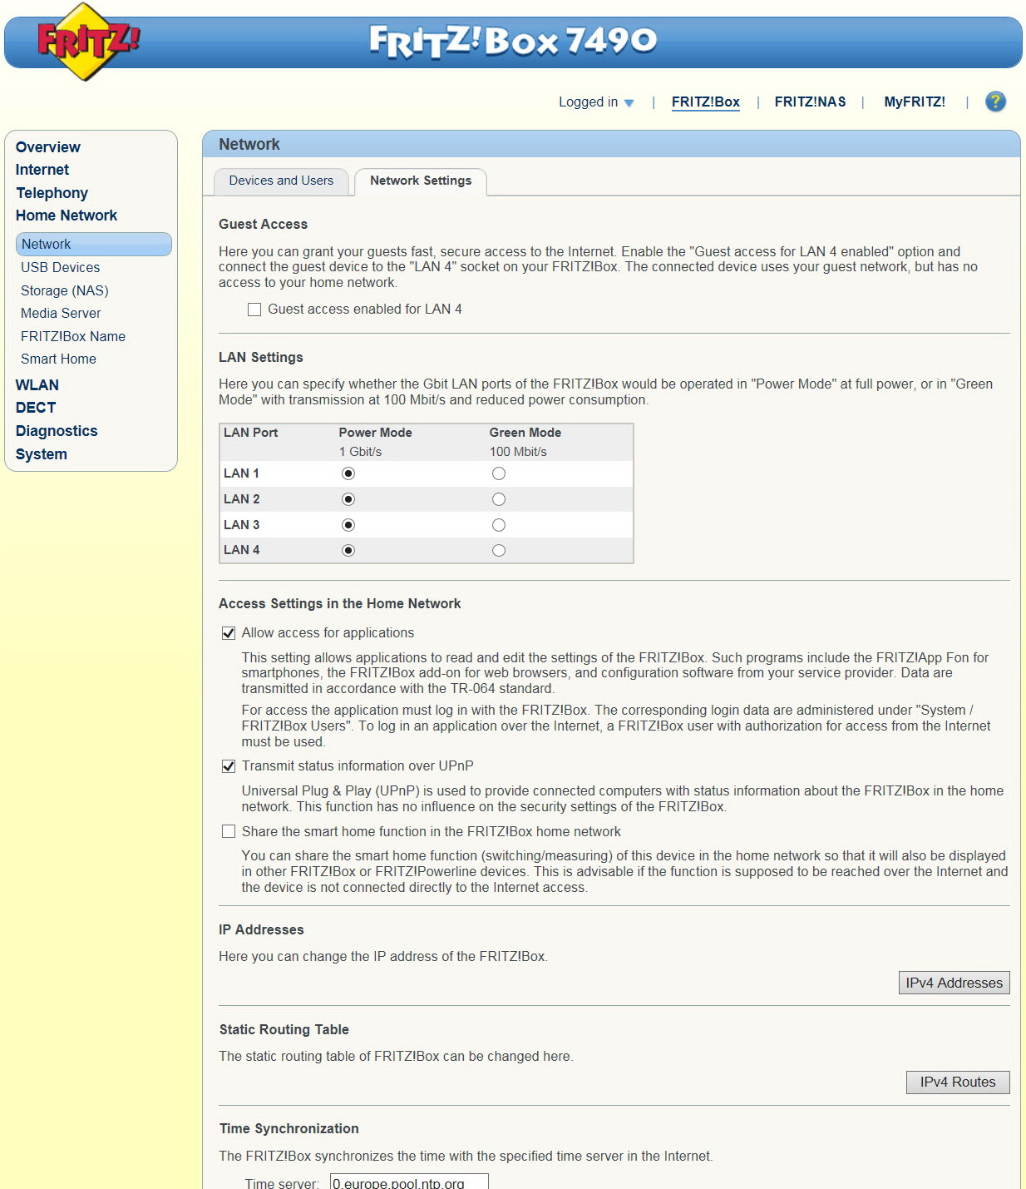This screenshot has height=1189, width=1026.
Task: Switch to Devices and Users tab
Action: [281, 181]
